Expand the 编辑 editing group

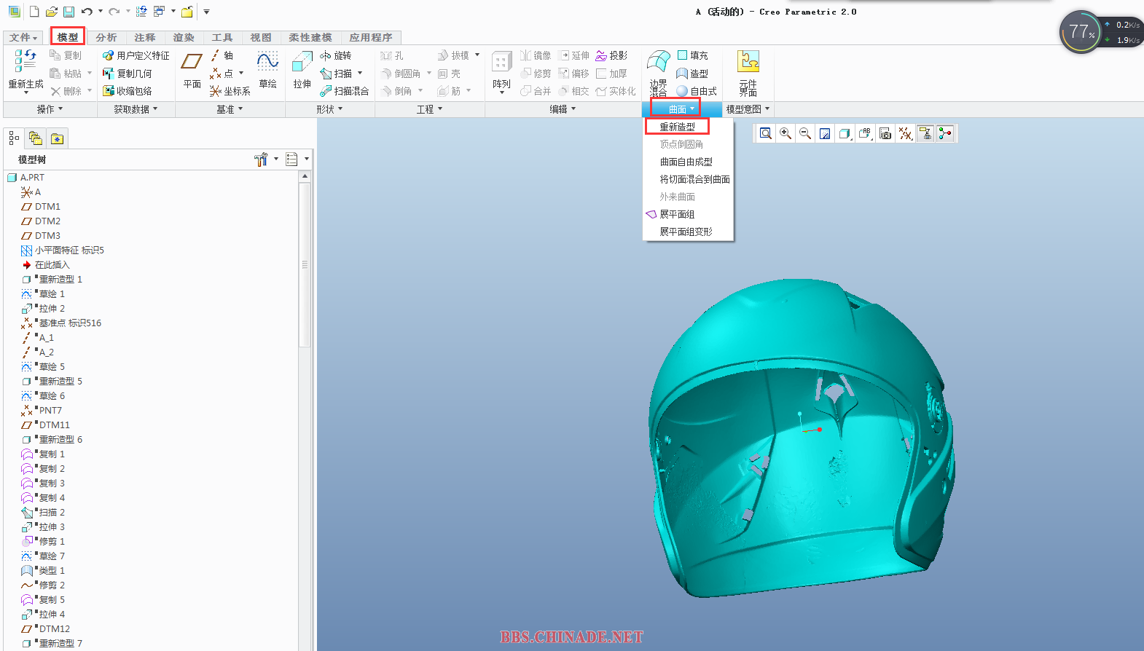(x=563, y=109)
